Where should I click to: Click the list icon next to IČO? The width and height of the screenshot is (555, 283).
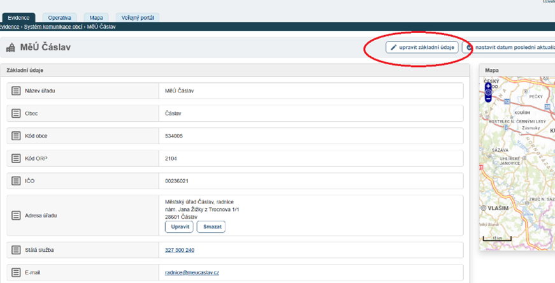[16, 181]
